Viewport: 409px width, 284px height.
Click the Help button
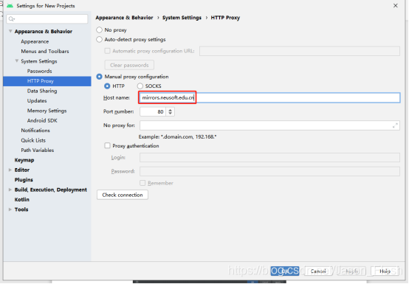click(385, 271)
